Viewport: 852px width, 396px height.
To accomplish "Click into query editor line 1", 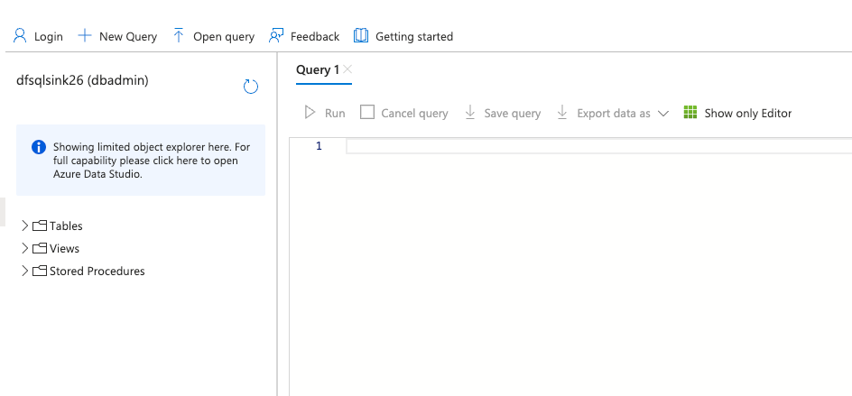I will (x=597, y=146).
